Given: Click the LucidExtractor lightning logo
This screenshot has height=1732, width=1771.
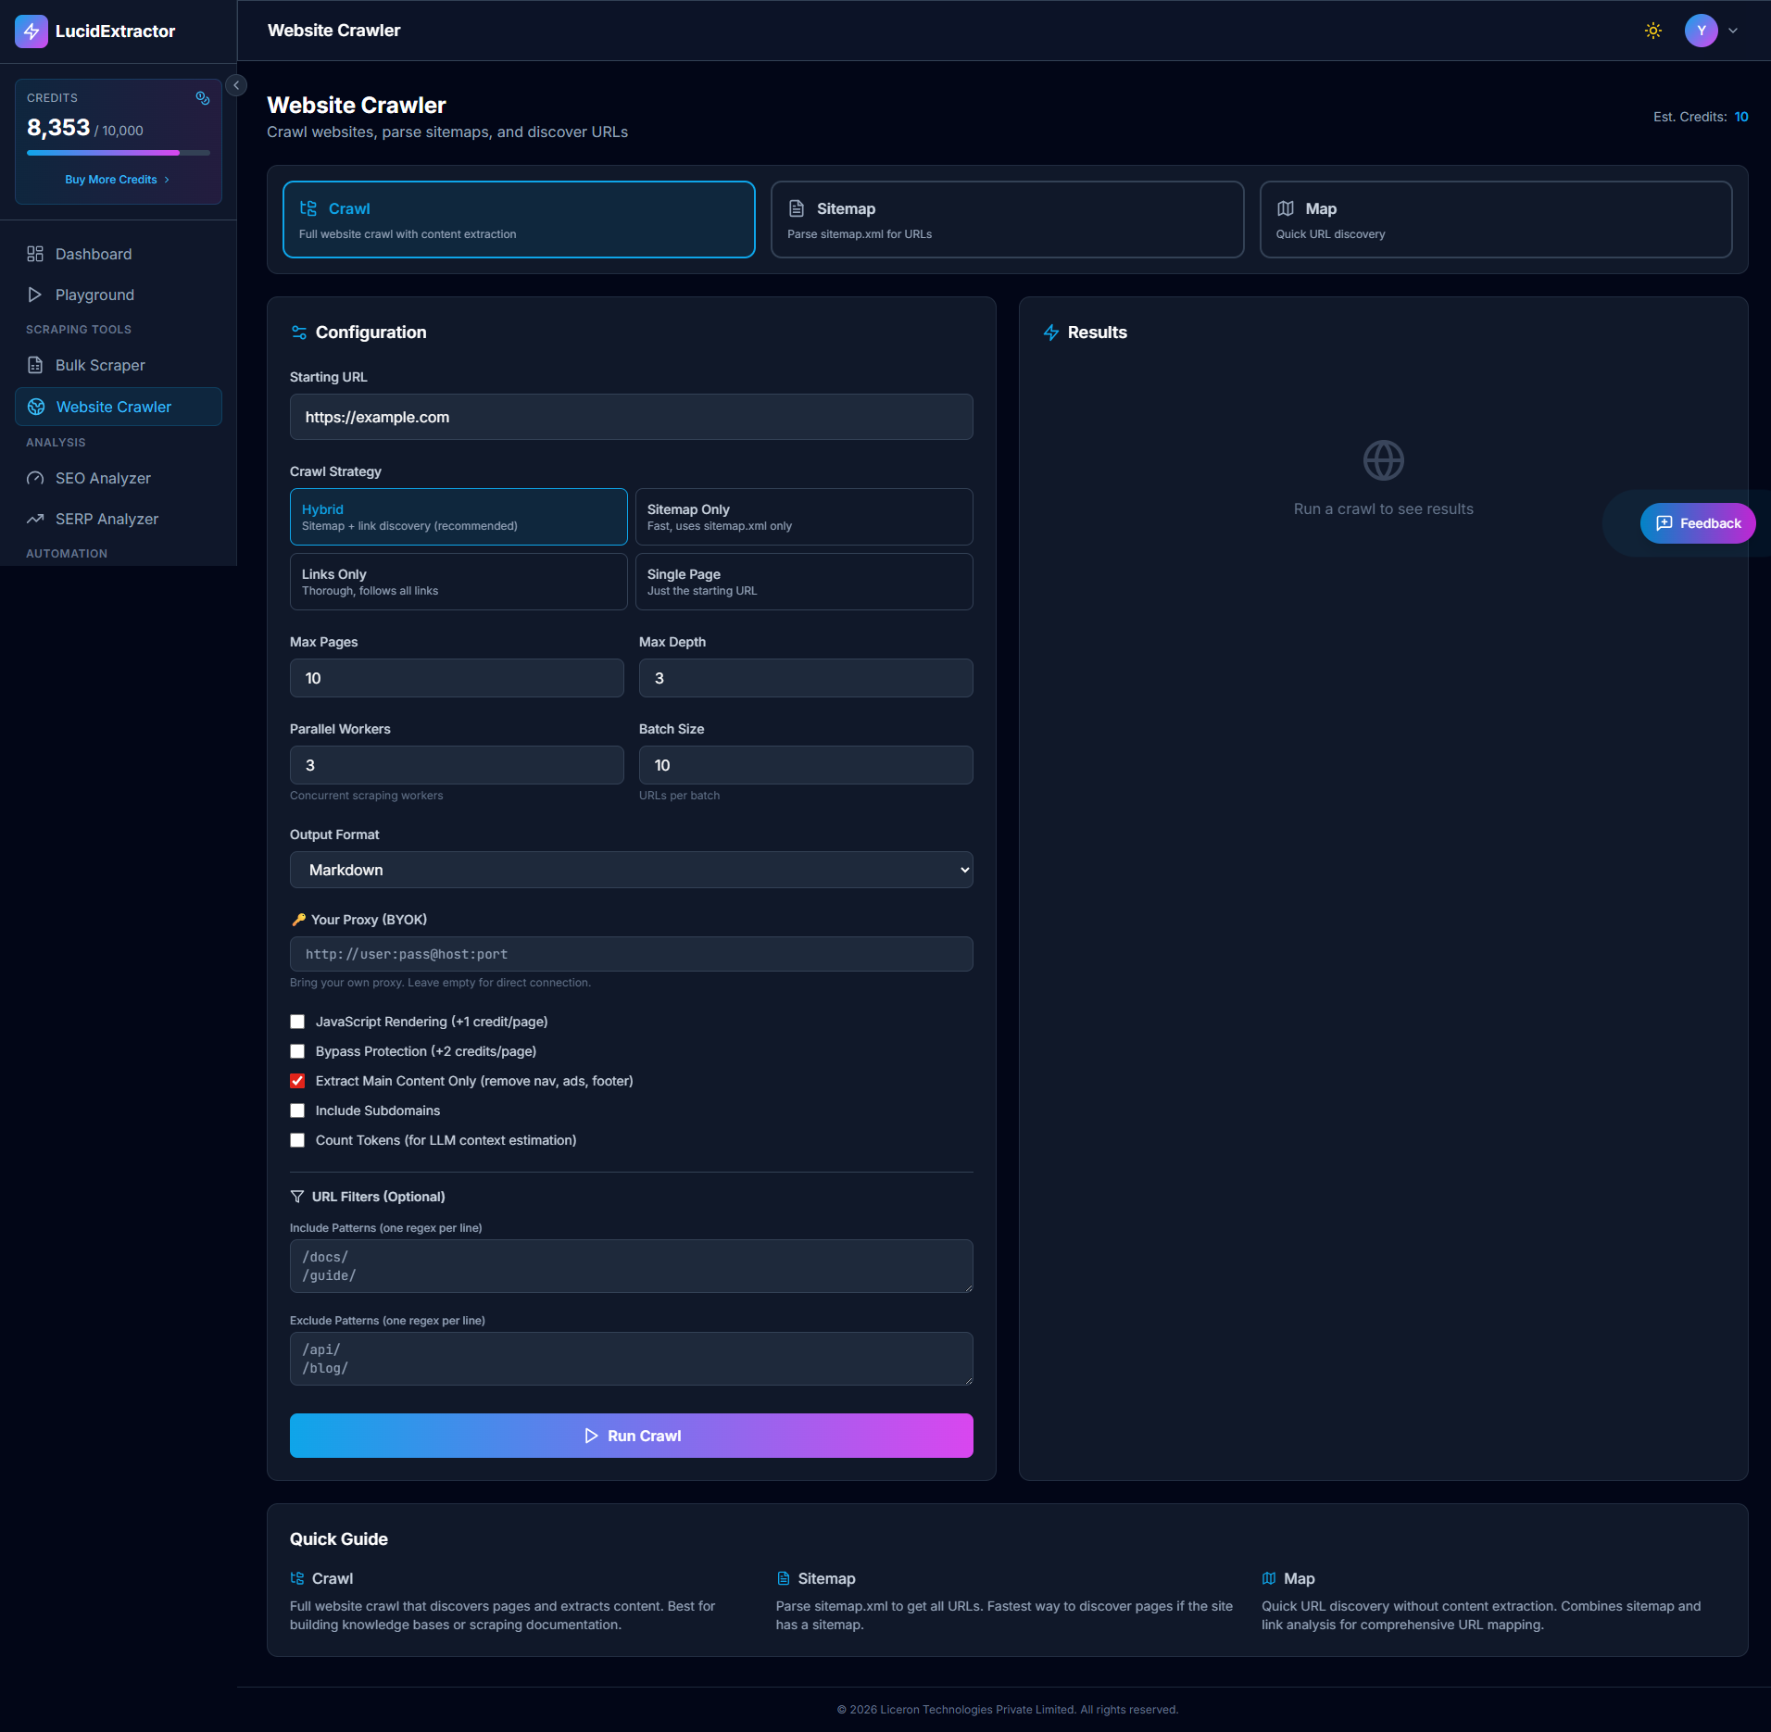Looking at the screenshot, I should (31, 31).
